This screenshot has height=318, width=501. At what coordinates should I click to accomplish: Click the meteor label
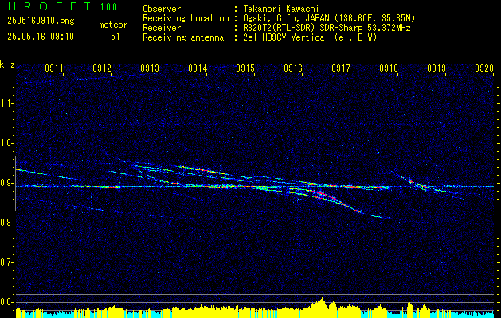[x=113, y=25]
